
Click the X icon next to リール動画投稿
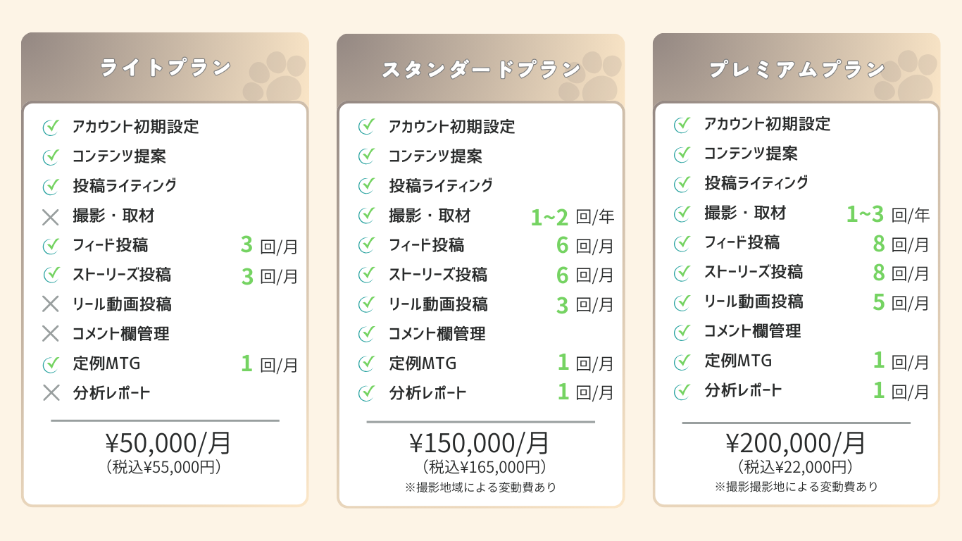[51, 304]
